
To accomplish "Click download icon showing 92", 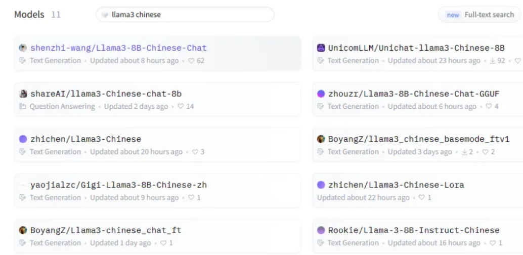I will pyautogui.click(x=493, y=61).
